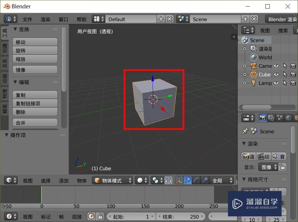The height and width of the screenshot is (222, 298).
Task: Toggle 3D manipulator widget icon
Action: pos(179,180)
